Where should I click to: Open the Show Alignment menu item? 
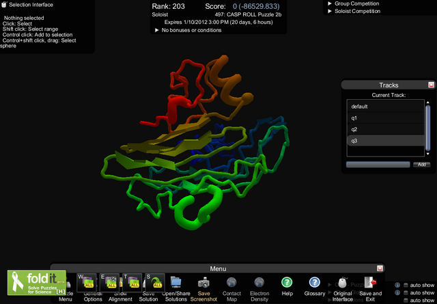click(x=120, y=296)
